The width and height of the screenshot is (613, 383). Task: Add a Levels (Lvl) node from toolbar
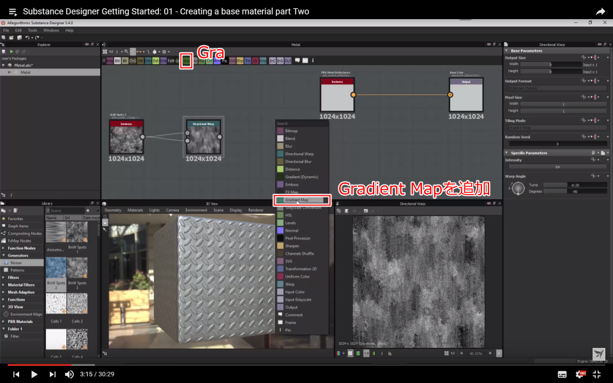click(x=209, y=61)
